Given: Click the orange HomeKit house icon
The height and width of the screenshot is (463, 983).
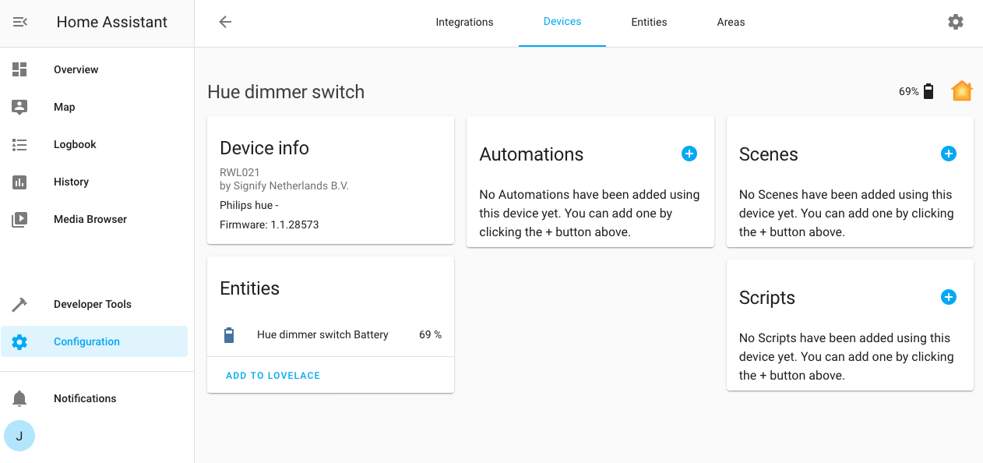Looking at the screenshot, I should (962, 91).
